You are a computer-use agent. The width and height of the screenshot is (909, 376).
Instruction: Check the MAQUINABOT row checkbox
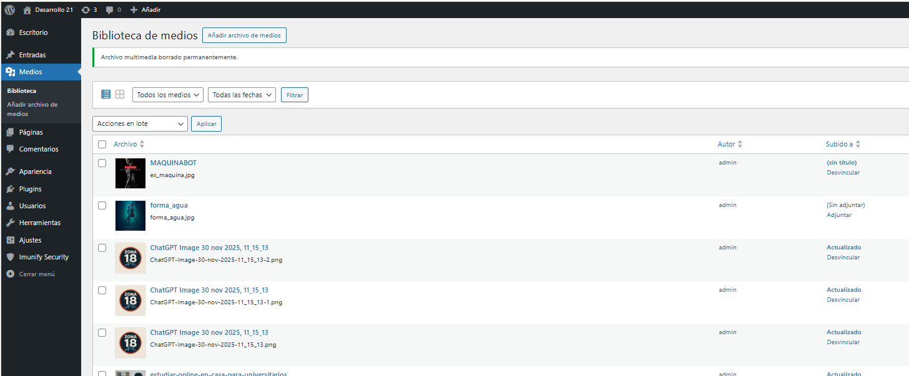click(x=102, y=163)
